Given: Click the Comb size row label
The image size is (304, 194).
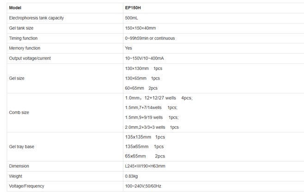Looking at the screenshot, I should (x=19, y=113).
